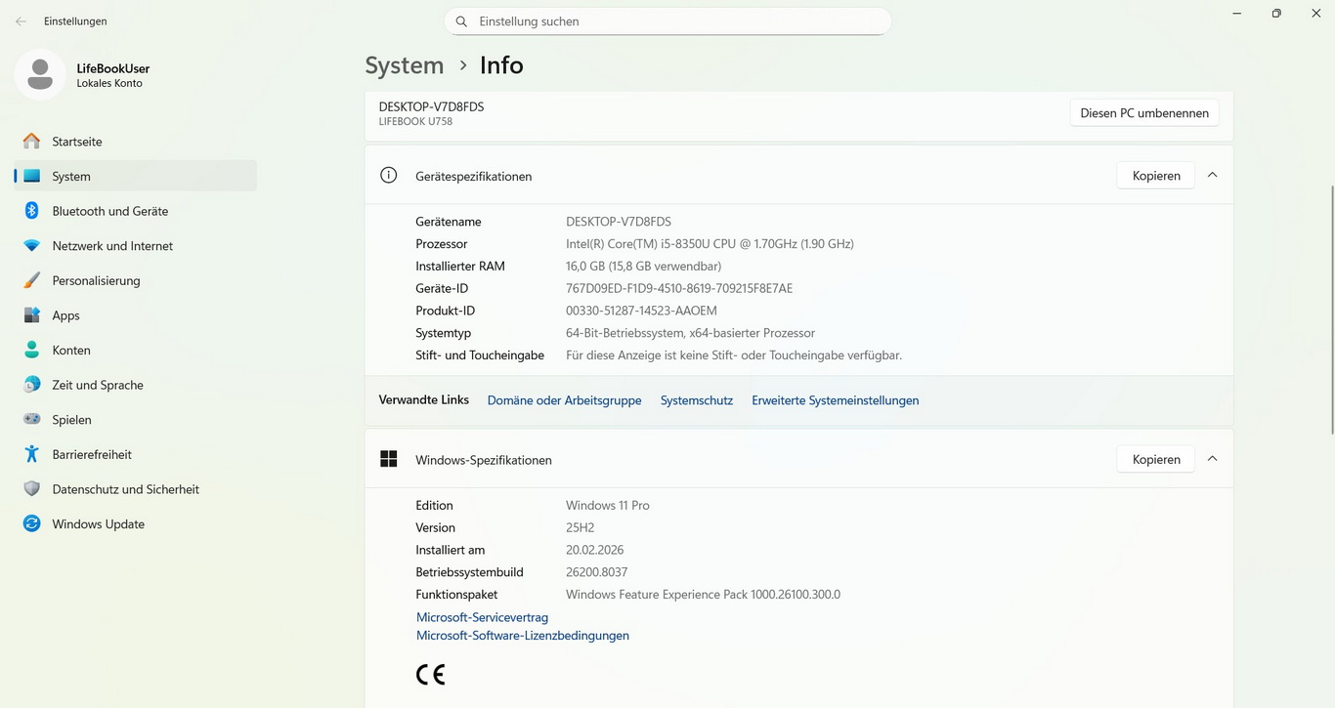Open the Apps icon in sidebar

pos(32,315)
